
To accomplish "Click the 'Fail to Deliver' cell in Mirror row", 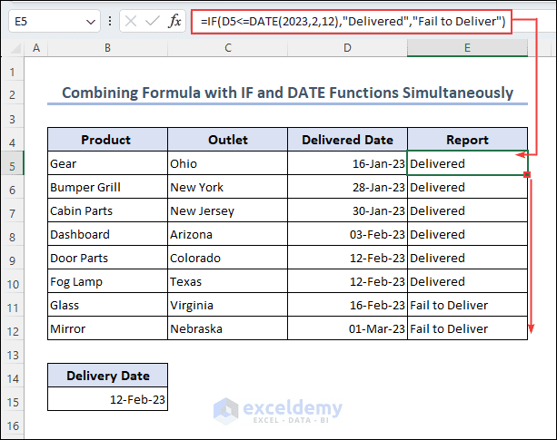I will (467, 328).
